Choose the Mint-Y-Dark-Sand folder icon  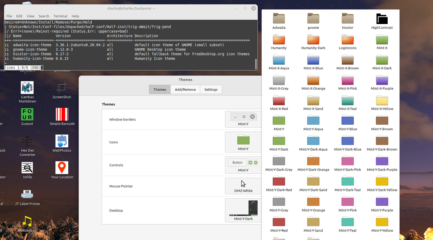tap(313, 184)
